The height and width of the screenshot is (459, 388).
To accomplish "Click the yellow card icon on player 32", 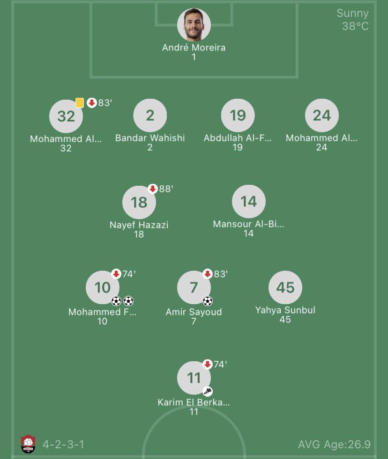I will [80, 103].
